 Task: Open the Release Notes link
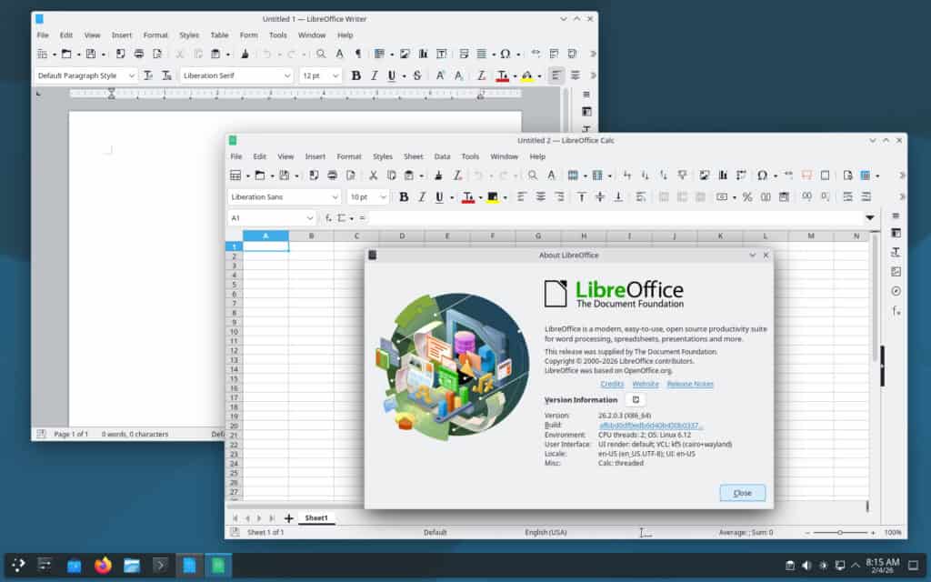click(x=689, y=384)
